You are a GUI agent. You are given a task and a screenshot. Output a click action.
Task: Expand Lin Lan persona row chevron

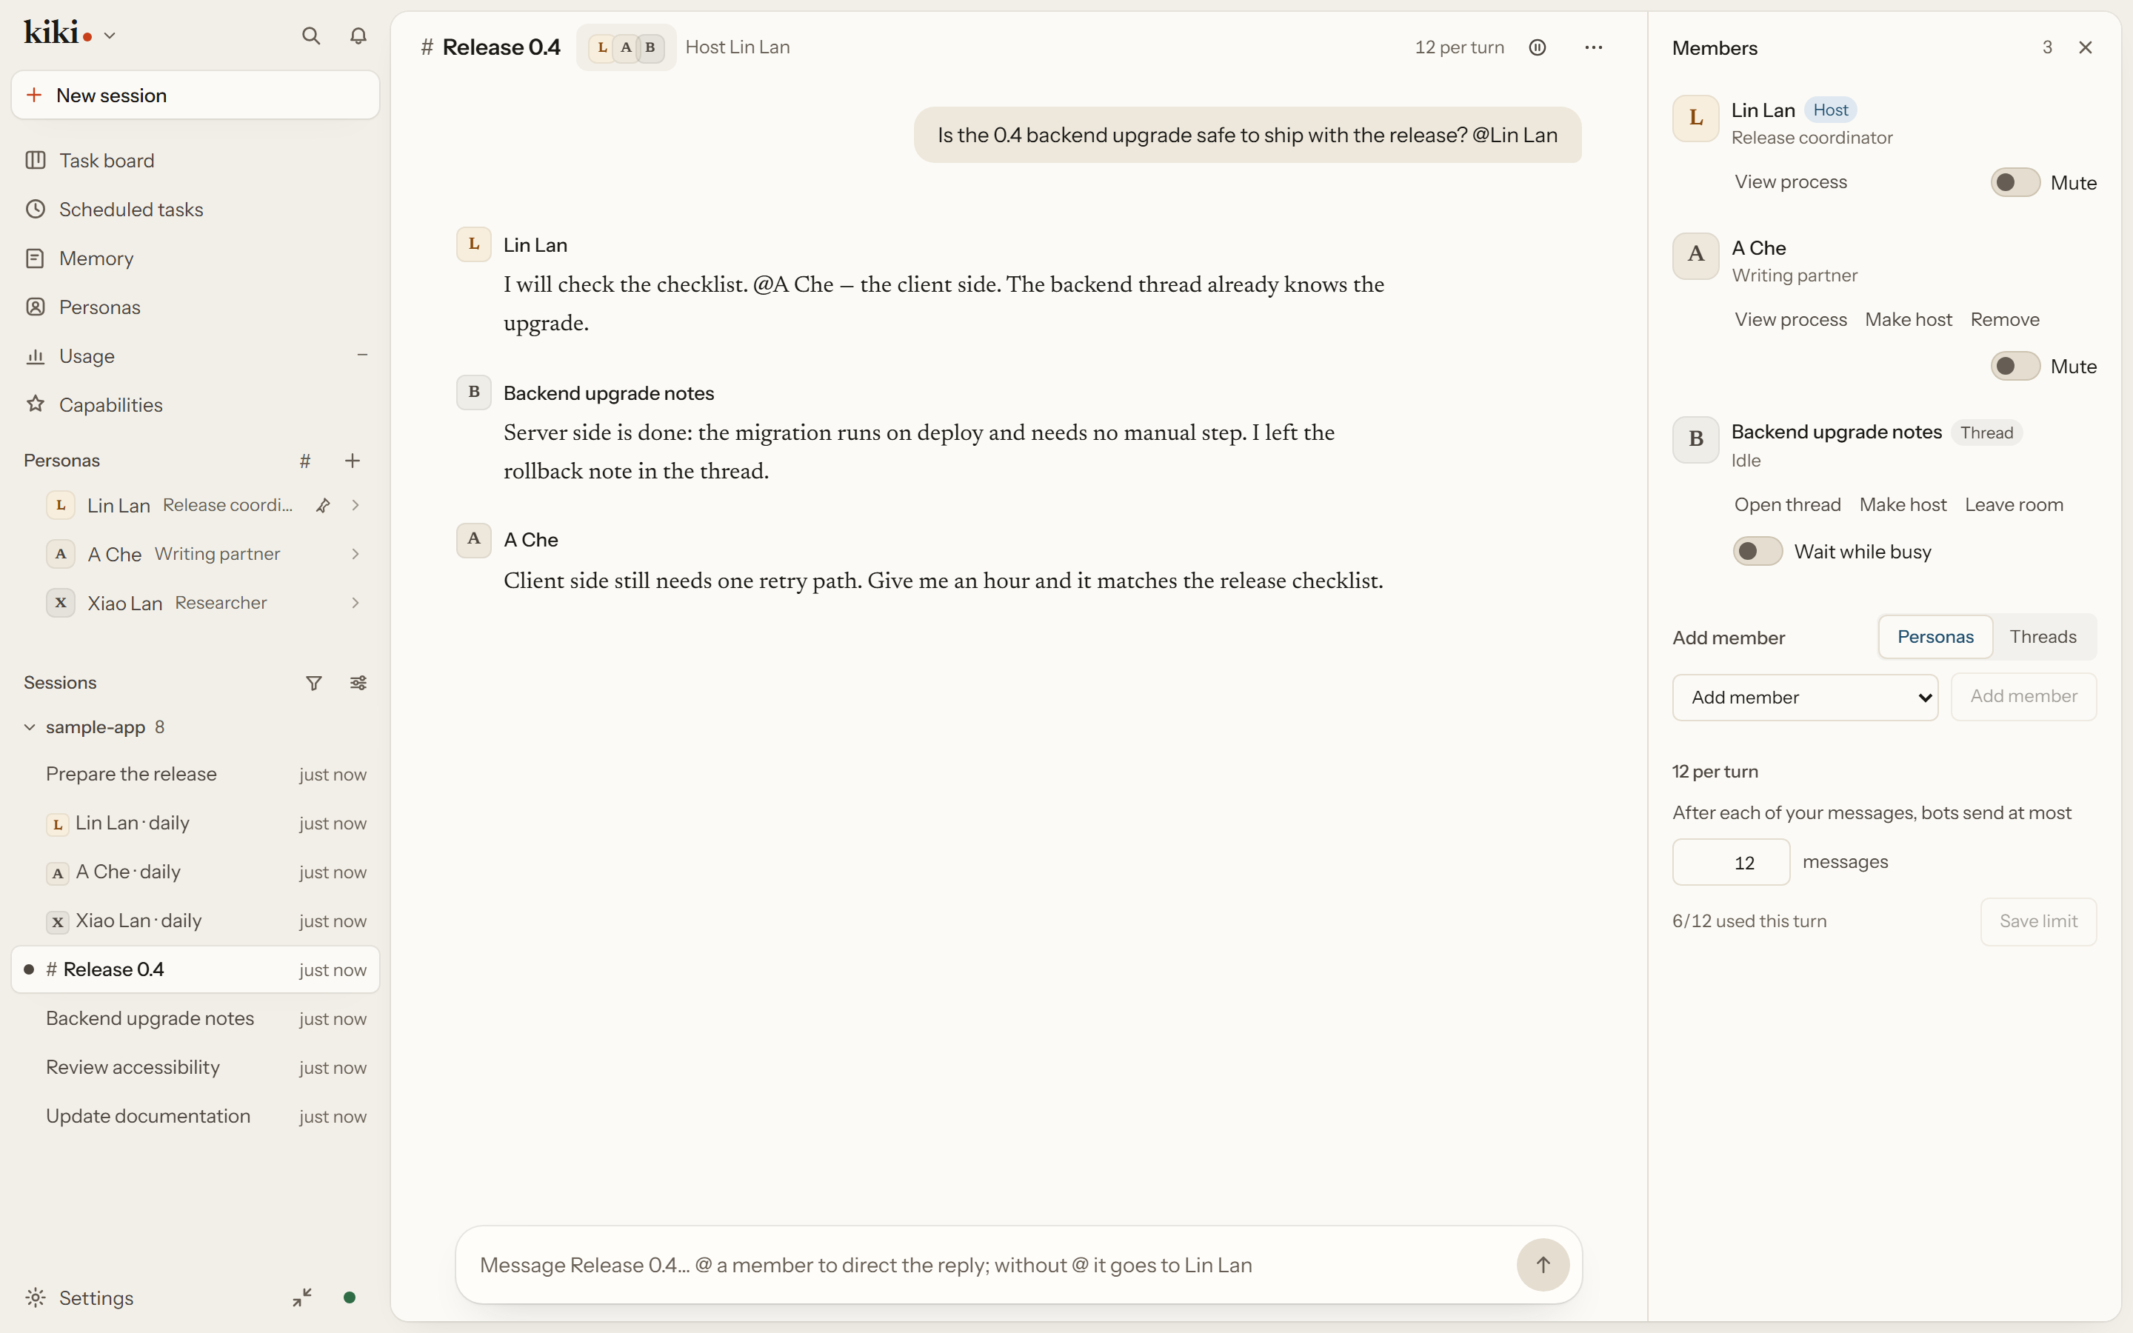[x=355, y=505]
